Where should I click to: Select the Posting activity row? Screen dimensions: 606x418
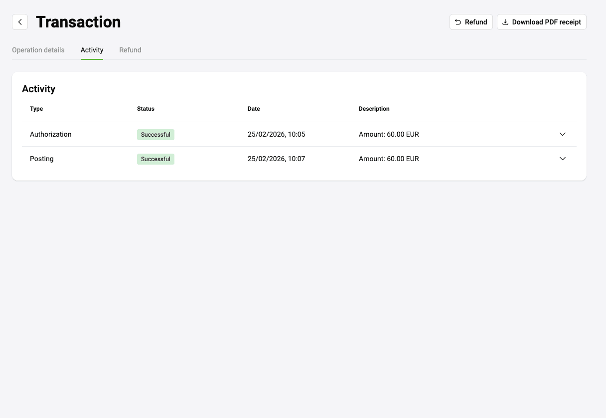(300, 159)
